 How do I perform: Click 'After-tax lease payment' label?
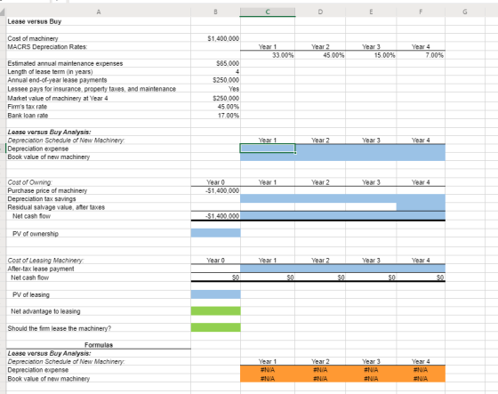coord(41,269)
